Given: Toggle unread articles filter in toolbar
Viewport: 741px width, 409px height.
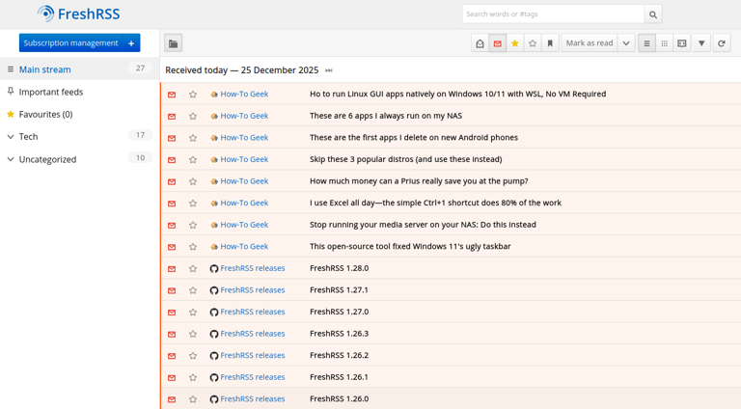Looking at the screenshot, I should click(498, 43).
